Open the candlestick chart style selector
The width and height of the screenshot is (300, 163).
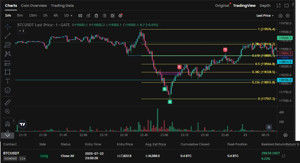pyautogui.click(x=80, y=16)
